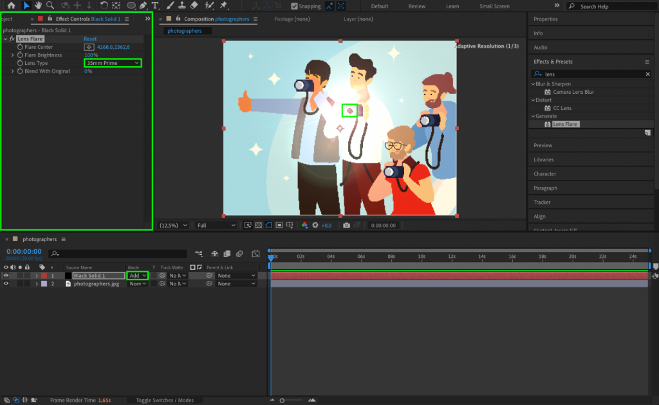Hide the Black Solid 1 layer
The height and width of the screenshot is (405, 659).
(x=5, y=275)
